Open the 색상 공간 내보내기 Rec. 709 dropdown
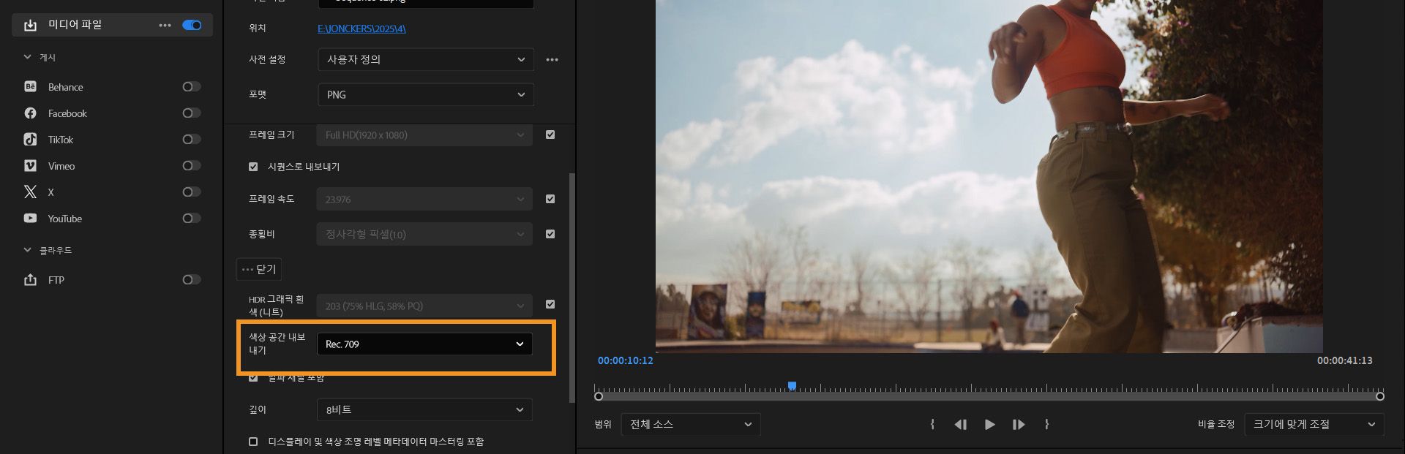 click(x=424, y=344)
